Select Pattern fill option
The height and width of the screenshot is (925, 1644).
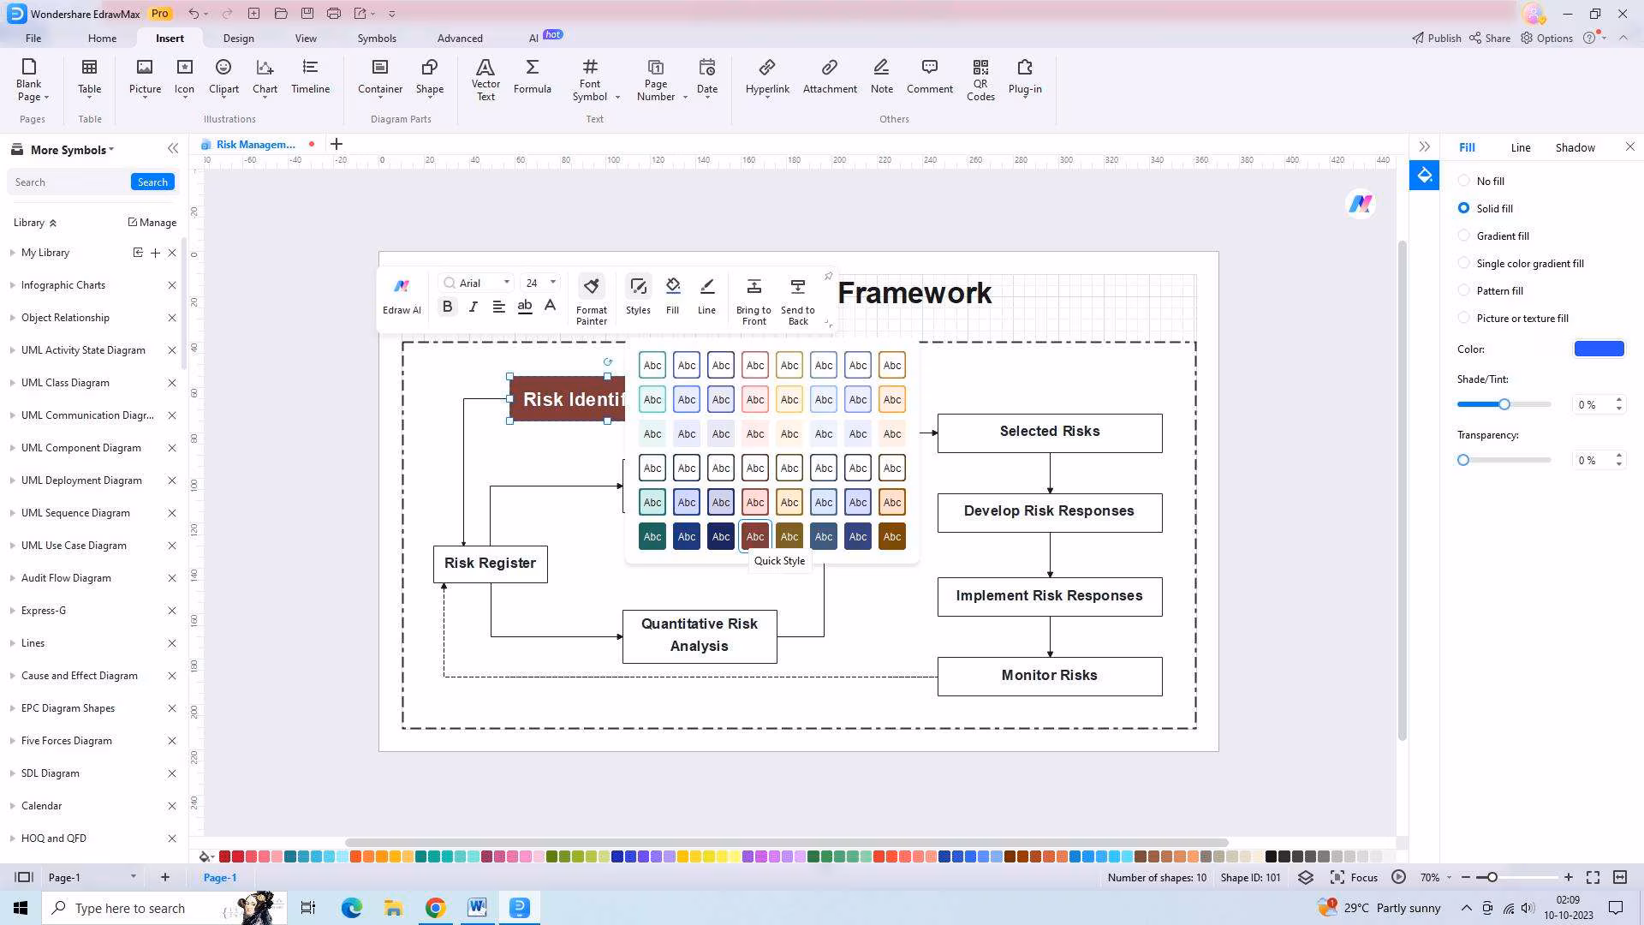point(1464,290)
